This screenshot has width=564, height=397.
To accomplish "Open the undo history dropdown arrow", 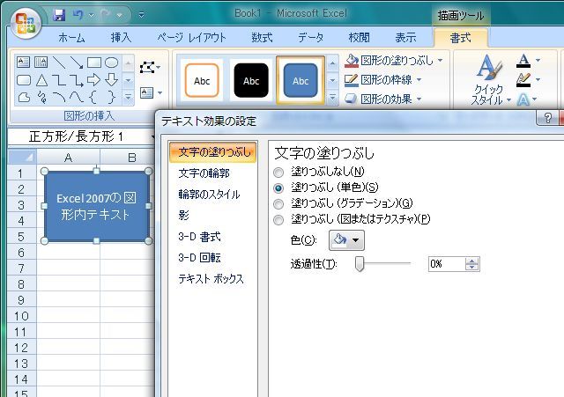I will (91, 15).
